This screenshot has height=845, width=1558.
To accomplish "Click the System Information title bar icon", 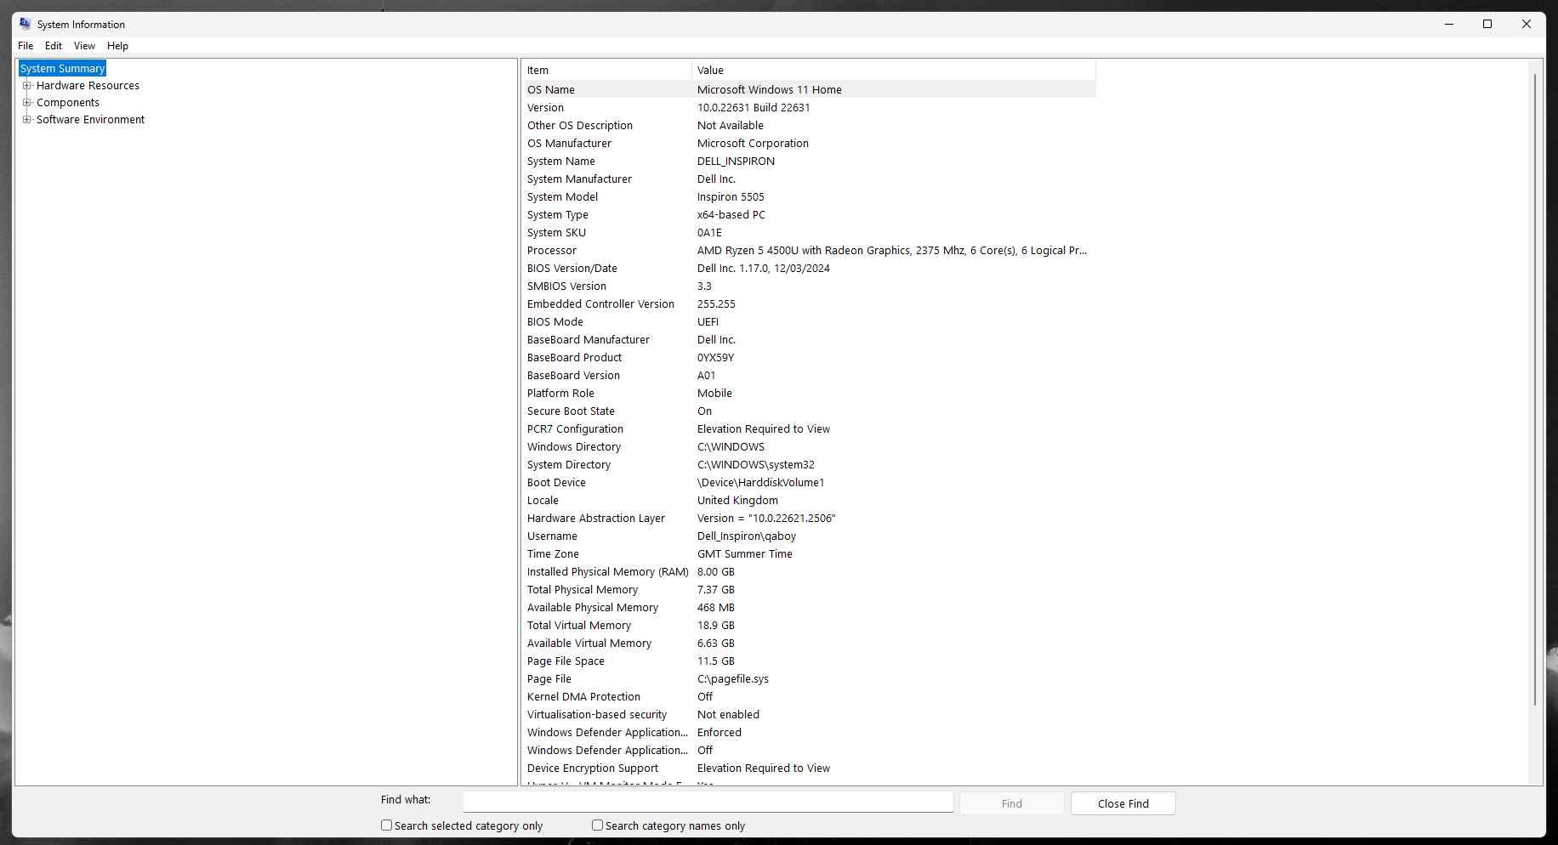I will (x=26, y=24).
